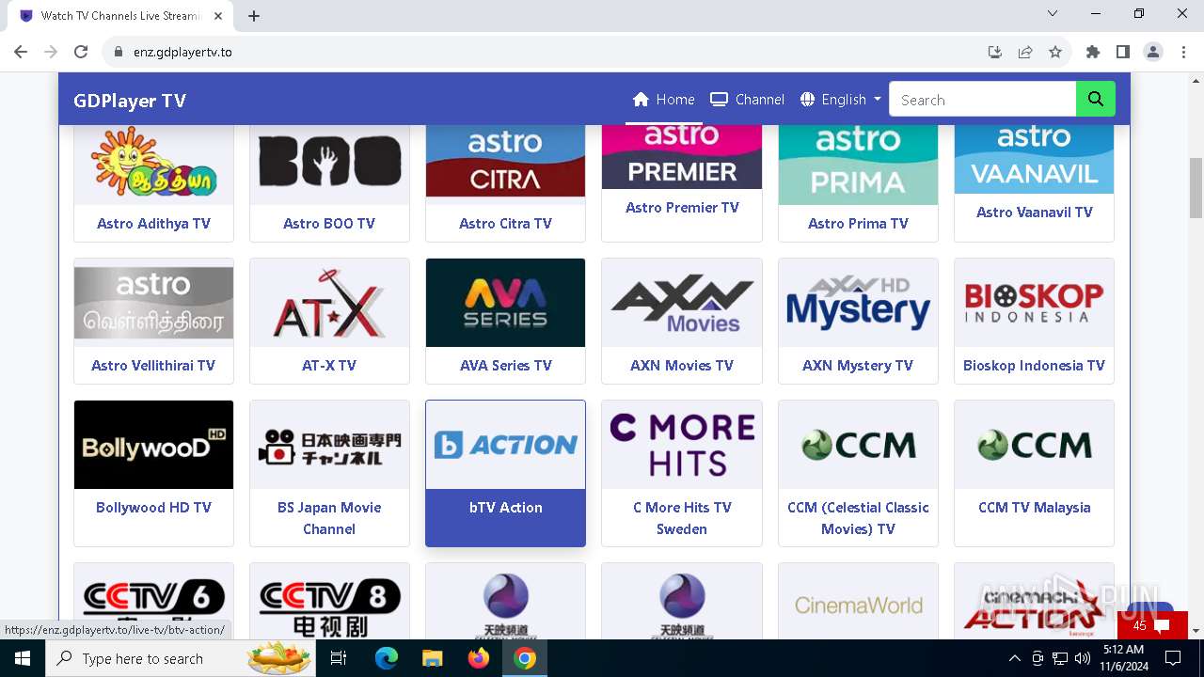Open Chrome's three-dot menu
The height and width of the screenshot is (677, 1204).
tap(1183, 52)
